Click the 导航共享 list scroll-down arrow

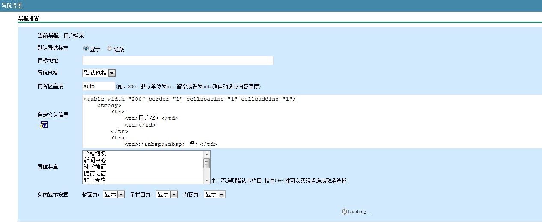point(207,181)
